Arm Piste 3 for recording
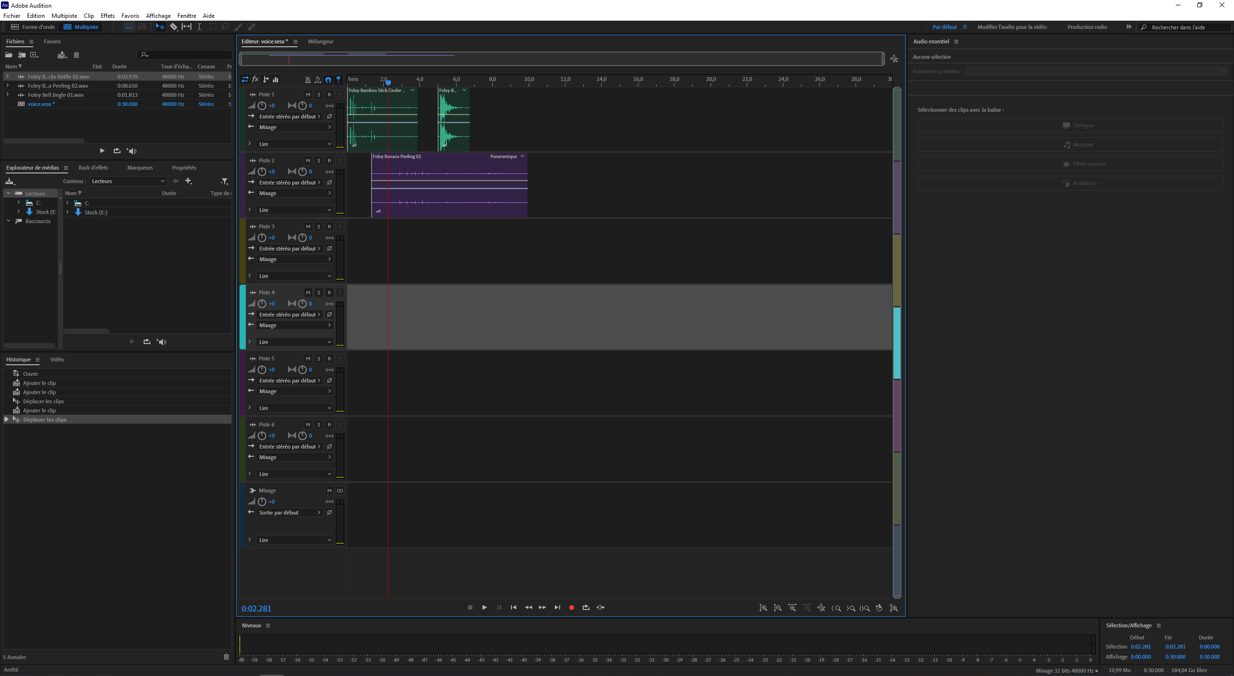Viewport: 1234px width, 676px height. pos(329,226)
